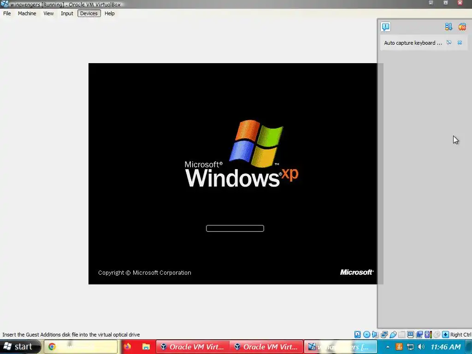This screenshot has height=354, width=472.
Task: Click the 'Auto capture keyboard ...' notification text
Action: click(413, 43)
